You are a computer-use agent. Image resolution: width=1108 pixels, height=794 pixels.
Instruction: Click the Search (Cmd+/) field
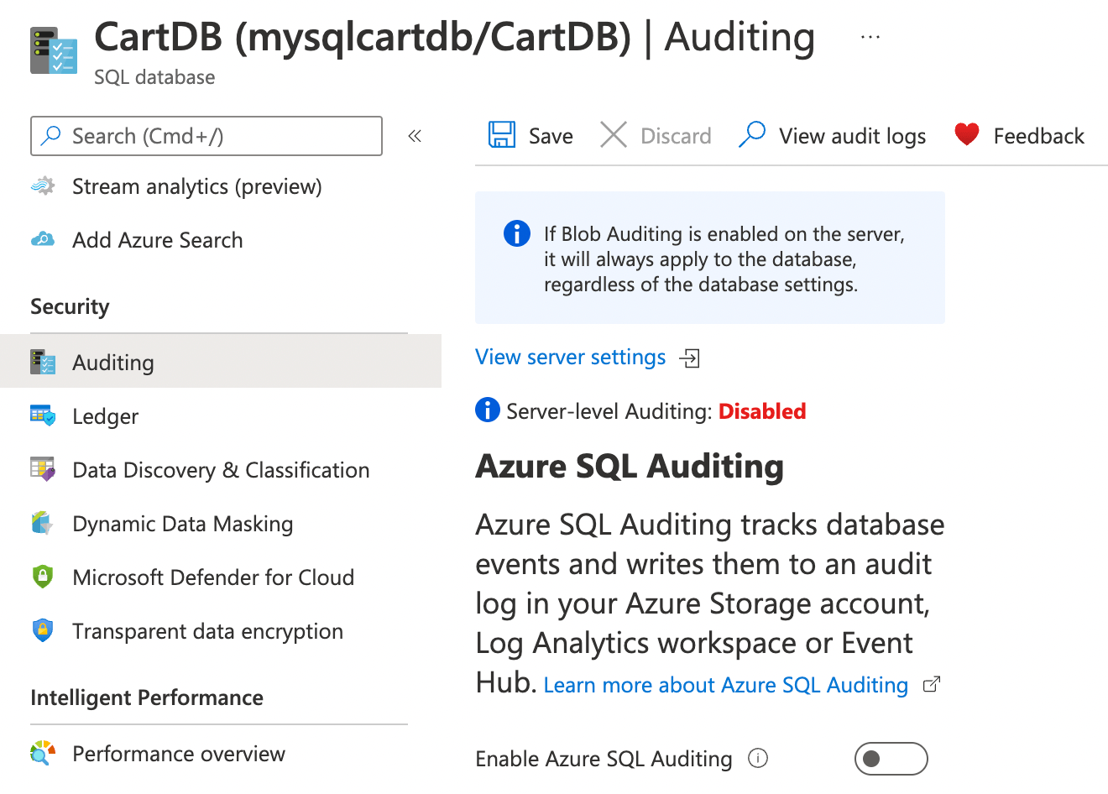click(x=206, y=135)
